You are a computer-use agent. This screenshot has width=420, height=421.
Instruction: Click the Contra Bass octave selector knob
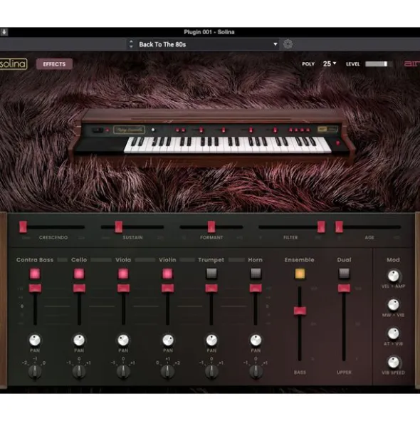click(x=35, y=372)
